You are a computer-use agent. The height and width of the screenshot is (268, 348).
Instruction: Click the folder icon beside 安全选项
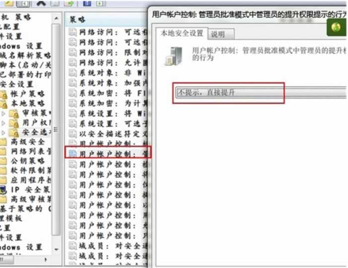click(14, 133)
